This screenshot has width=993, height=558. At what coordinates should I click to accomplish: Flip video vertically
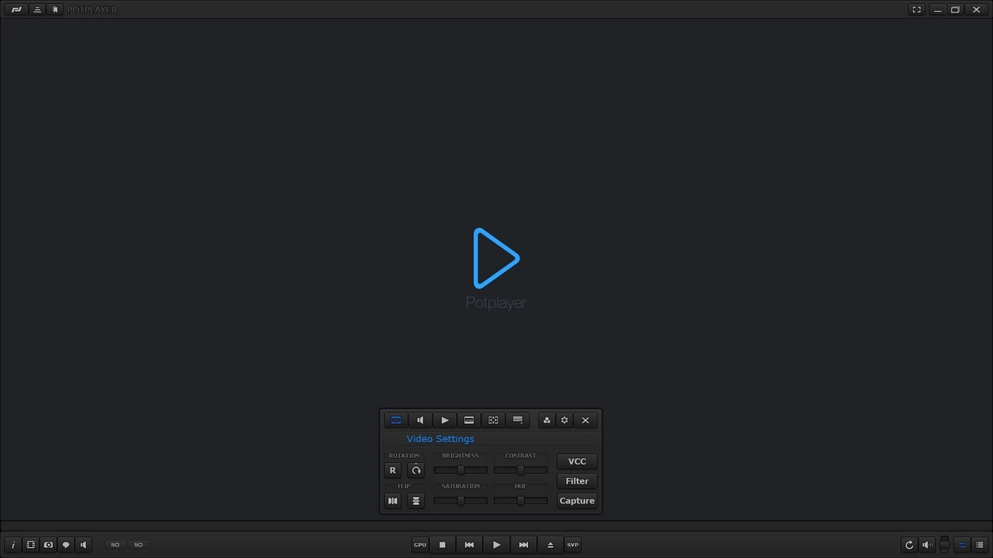point(416,501)
